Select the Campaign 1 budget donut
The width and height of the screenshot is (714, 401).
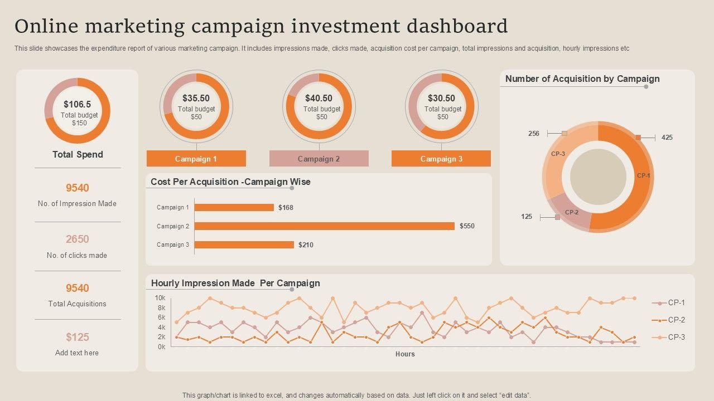pyautogui.click(x=196, y=106)
